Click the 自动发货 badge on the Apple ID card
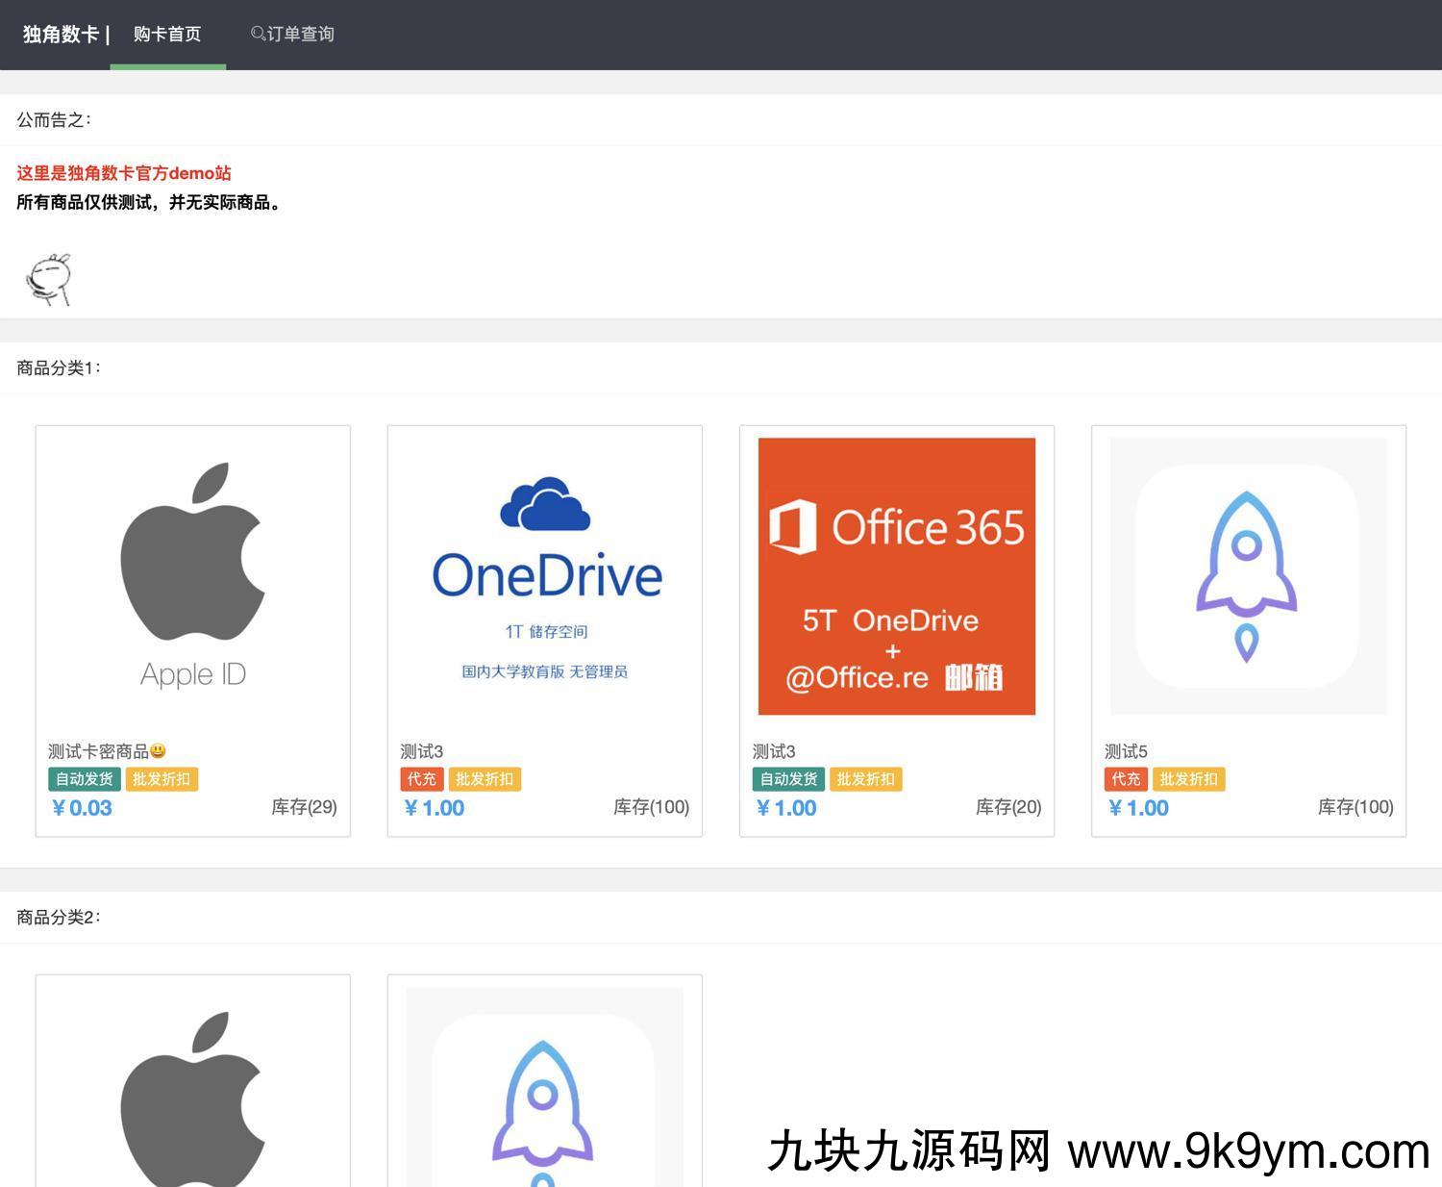Screen dimensions: 1442x1187 (x=85, y=779)
